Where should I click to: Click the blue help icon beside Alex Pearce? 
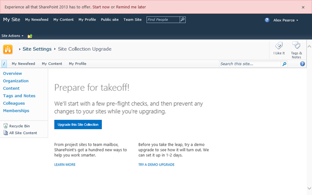267,20
